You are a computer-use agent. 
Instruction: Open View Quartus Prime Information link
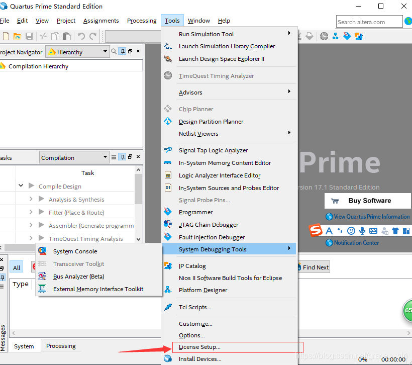coord(368,216)
